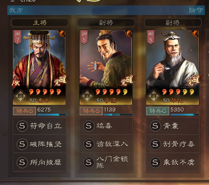Click the 骑兵C troop tag for 华佗
209x185 pixels.
point(158,111)
